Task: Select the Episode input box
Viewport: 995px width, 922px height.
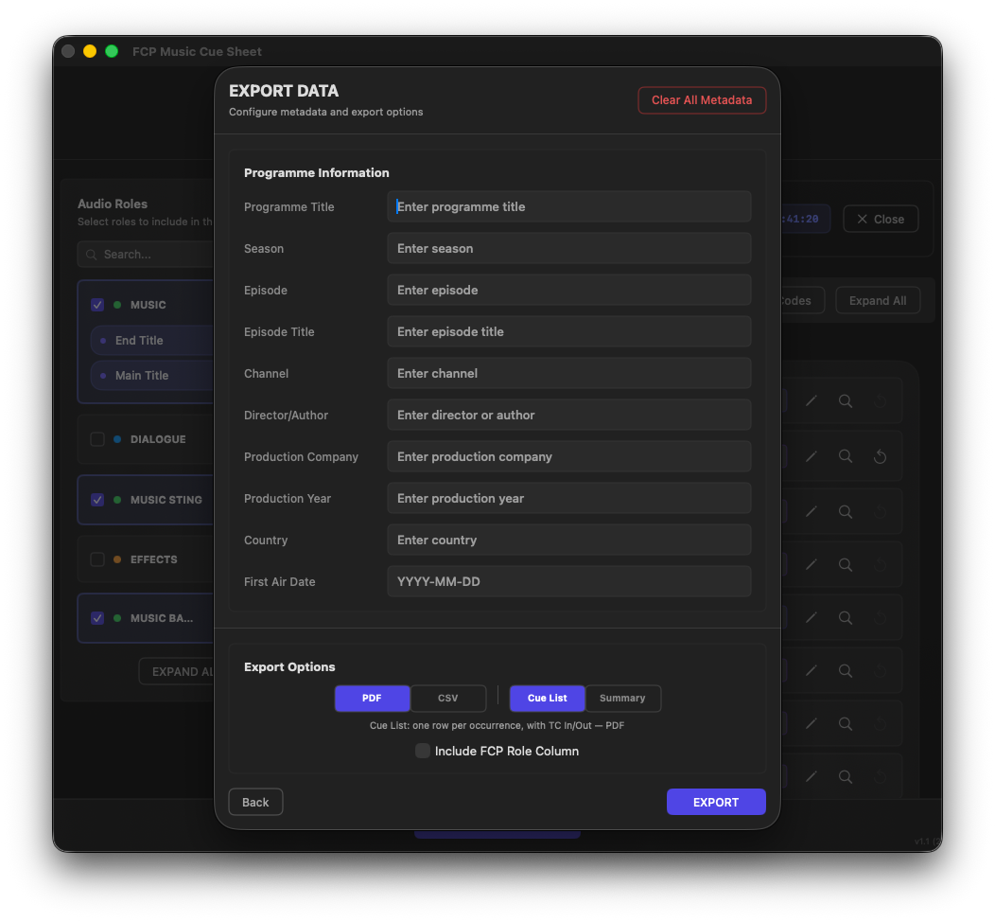Action: click(569, 291)
